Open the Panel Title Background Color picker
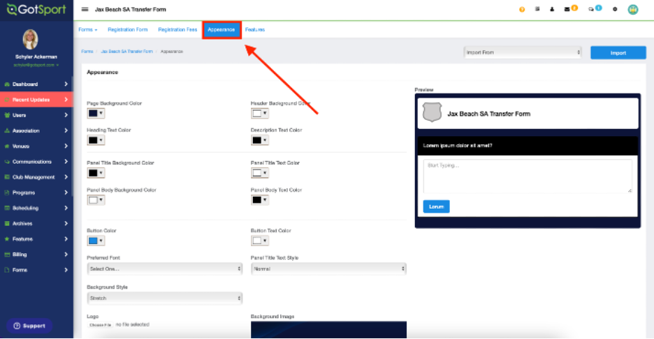This screenshot has width=654, height=339. click(96, 173)
